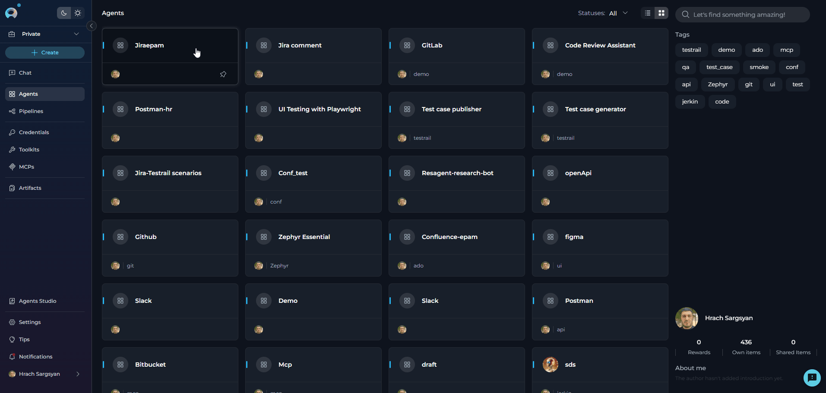826x393 pixels.
Task: Filter by the ado tag chip
Action: (757, 50)
